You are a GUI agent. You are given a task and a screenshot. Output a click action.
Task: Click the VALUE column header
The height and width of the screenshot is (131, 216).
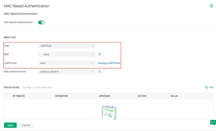click(x=174, y=96)
